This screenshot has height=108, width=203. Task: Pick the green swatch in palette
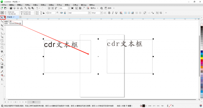[202, 56]
